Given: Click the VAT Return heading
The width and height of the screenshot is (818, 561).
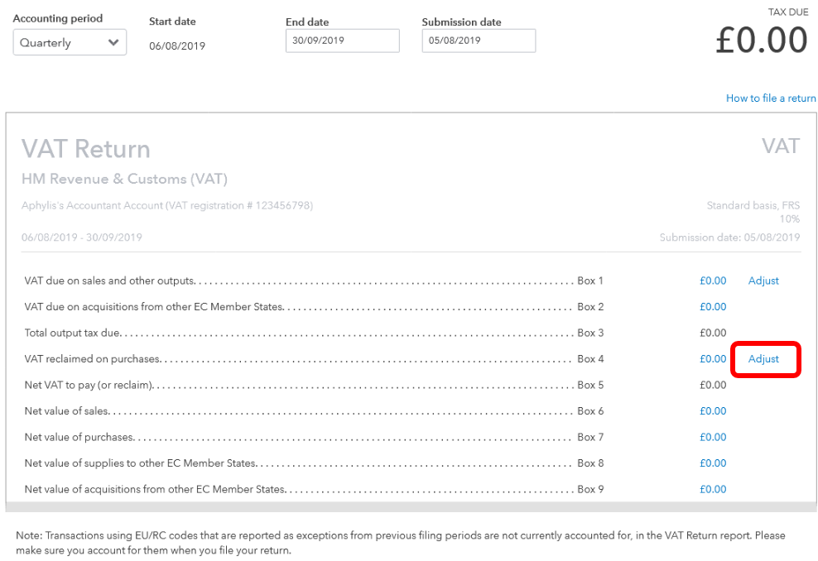Looking at the screenshot, I should (x=86, y=149).
